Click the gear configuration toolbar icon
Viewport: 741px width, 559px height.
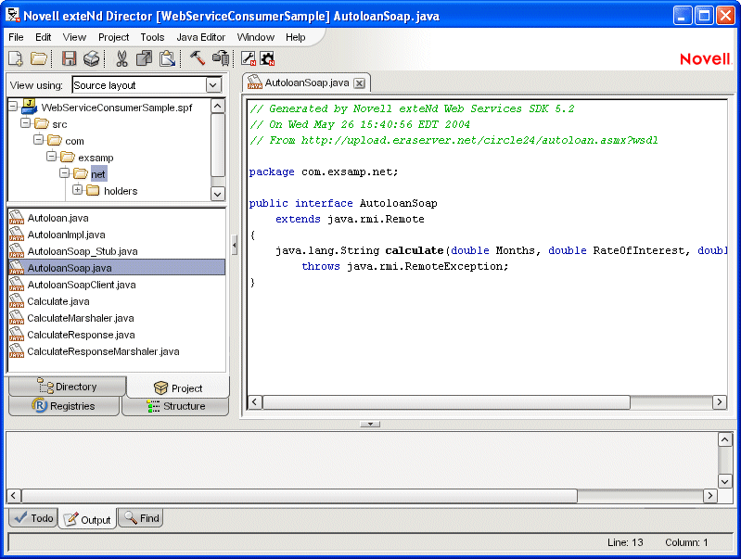click(267, 58)
